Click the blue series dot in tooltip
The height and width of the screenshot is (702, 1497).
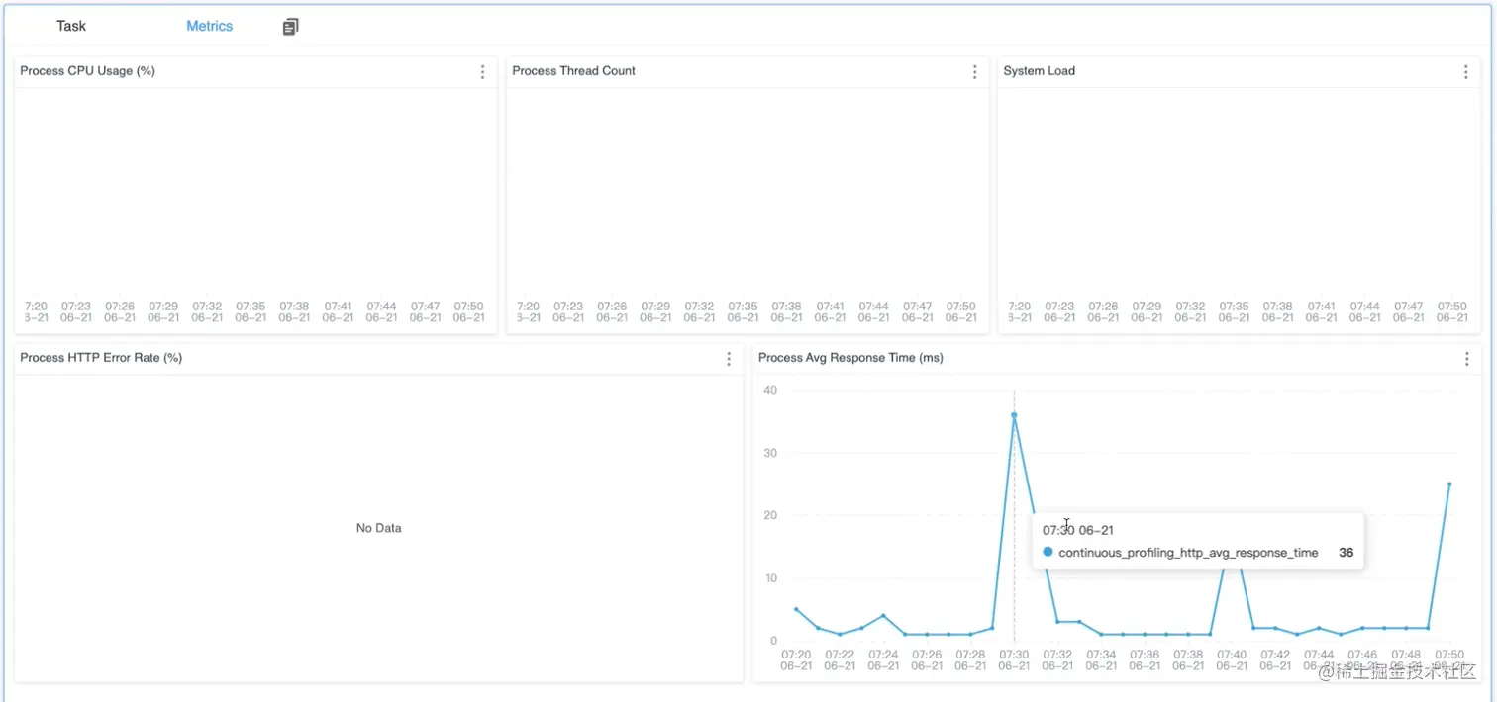[1048, 552]
